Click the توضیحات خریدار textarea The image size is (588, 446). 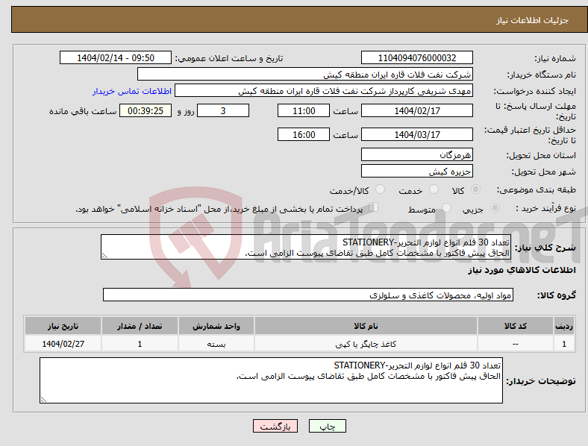coord(271,380)
